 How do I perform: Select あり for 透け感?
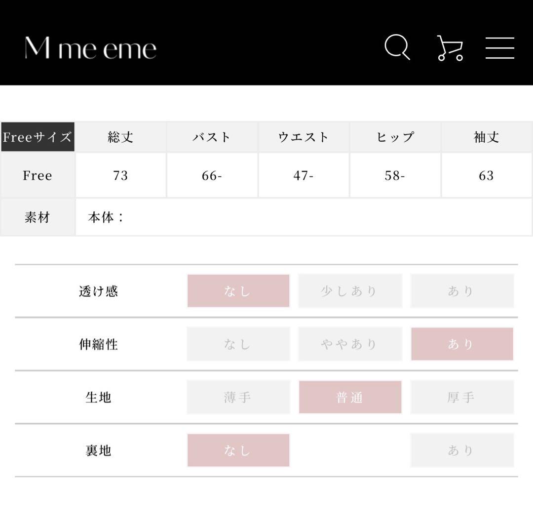[462, 291]
